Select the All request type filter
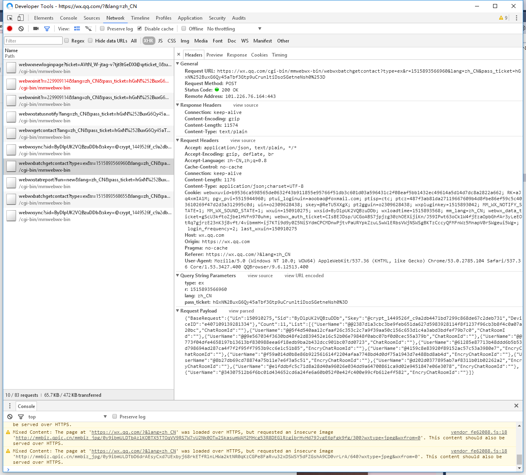This screenshot has width=526, height=475. pyautogui.click(x=134, y=41)
